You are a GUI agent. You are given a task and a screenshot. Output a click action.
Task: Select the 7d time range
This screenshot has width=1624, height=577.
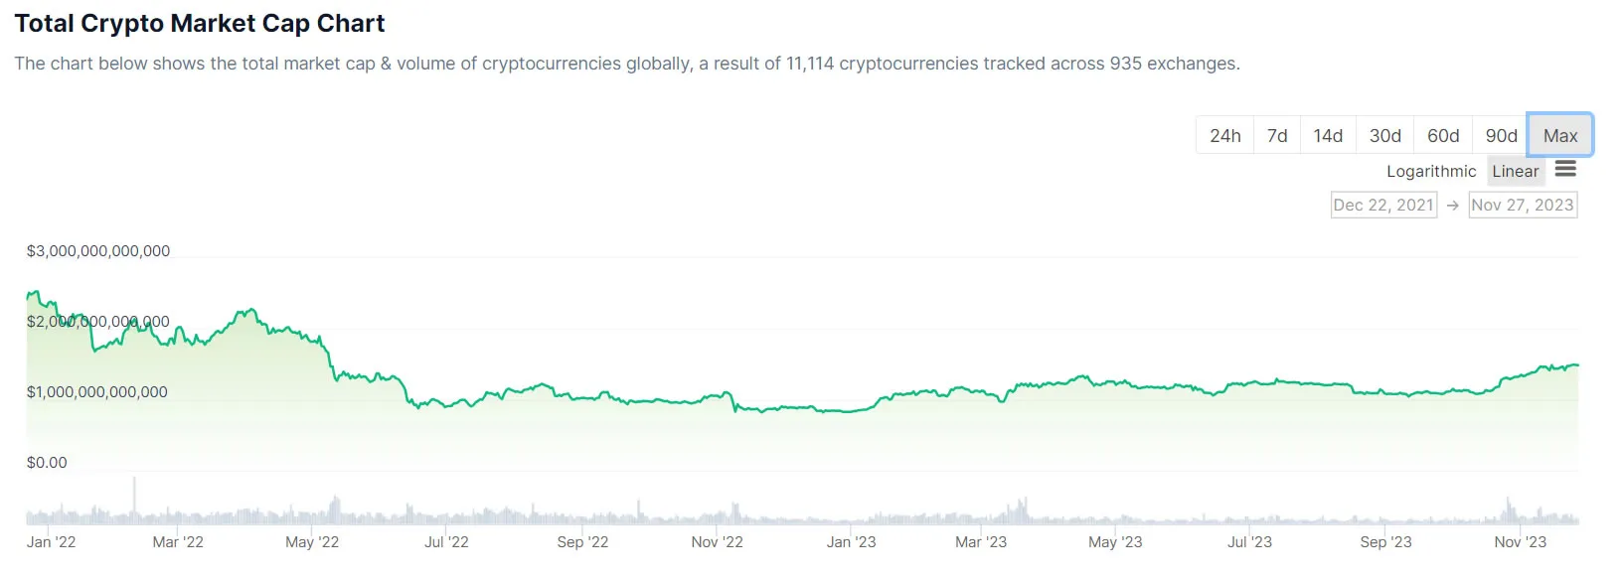[x=1276, y=135]
